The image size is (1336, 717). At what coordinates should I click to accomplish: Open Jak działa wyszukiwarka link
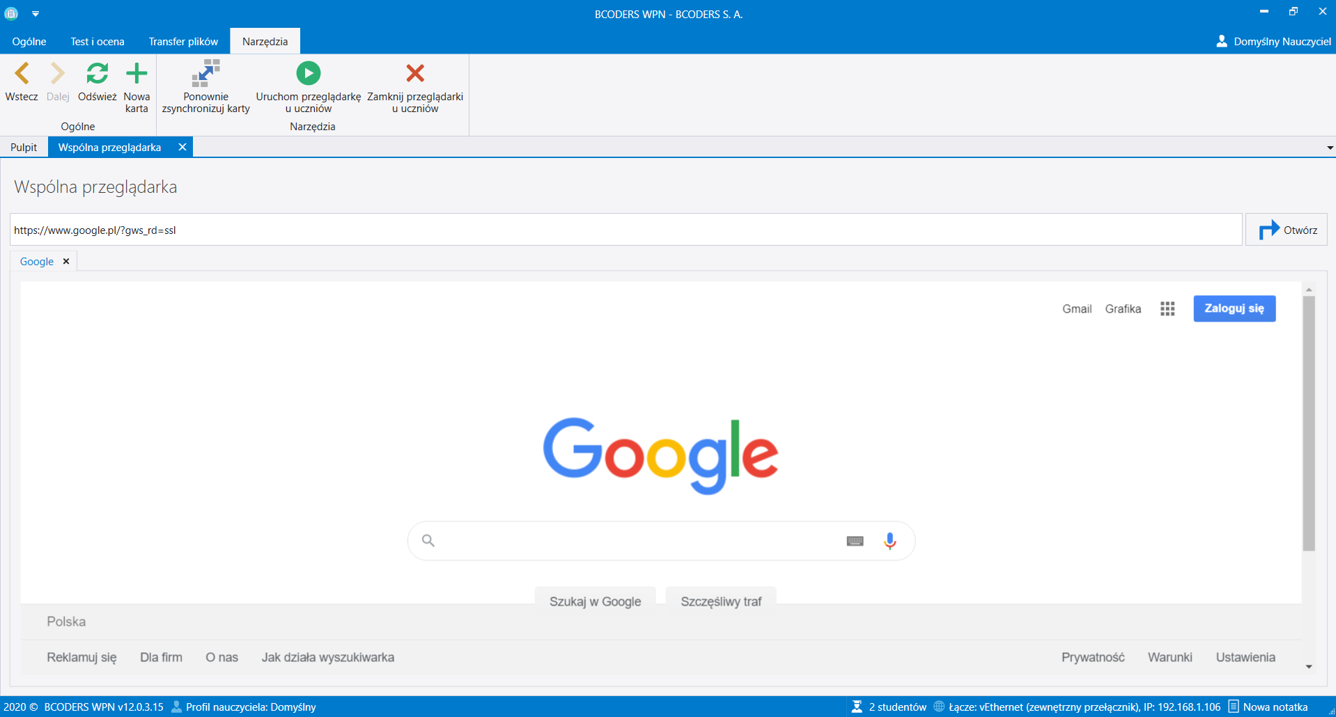327,657
